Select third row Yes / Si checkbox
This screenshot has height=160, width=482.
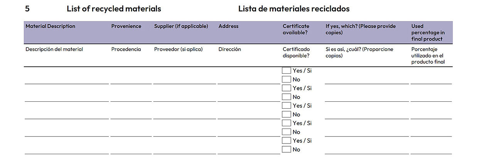pos(287,106)
